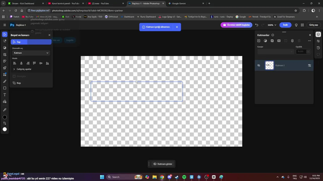Align layer vertical centers
The width and height of the screenshot is (323, 181).
[x=41, y=63]
